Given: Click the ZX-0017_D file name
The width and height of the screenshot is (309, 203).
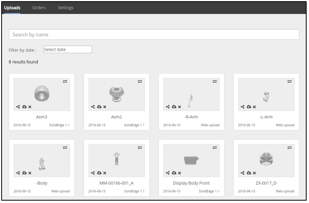Looking at the screenshot, I should (x=266, y=183).
